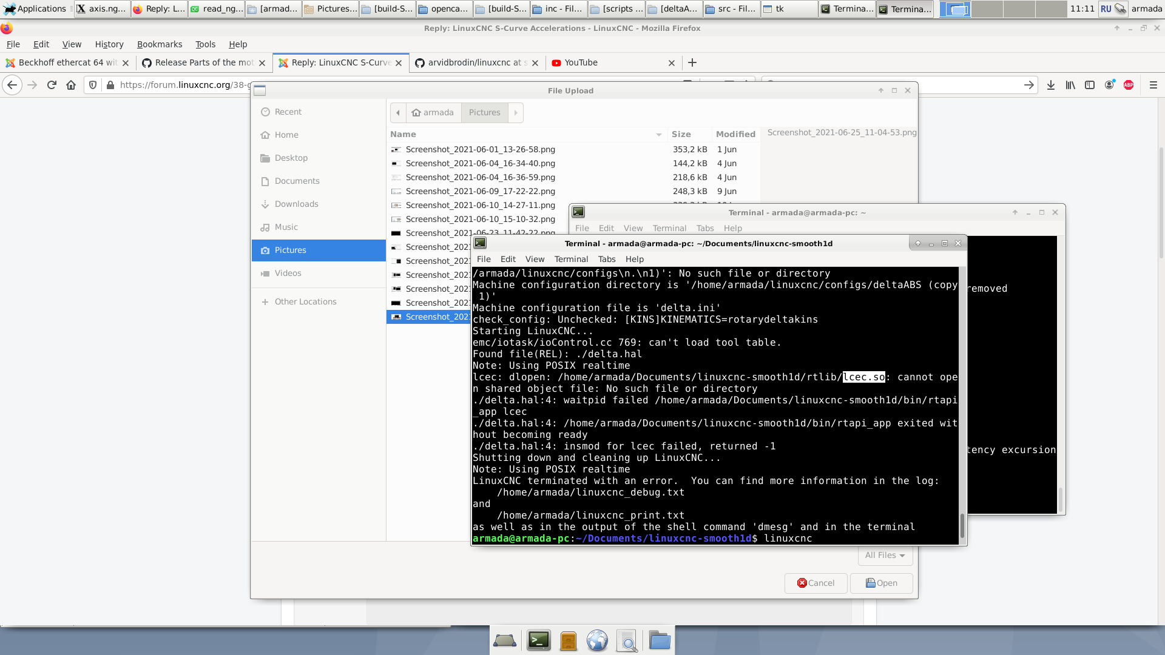The image size is (1165, 655).
Task: Open Tabs menu in front terminal window
Action: (607, 260)
